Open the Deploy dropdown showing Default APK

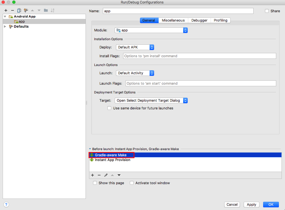click(135, 47)
